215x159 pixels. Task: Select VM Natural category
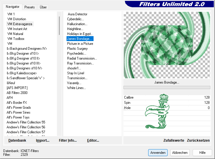point(15,34)
